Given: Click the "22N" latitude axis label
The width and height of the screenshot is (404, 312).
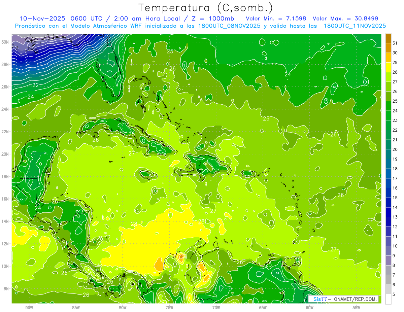Looking at the screenshot, I should (6, 132).
